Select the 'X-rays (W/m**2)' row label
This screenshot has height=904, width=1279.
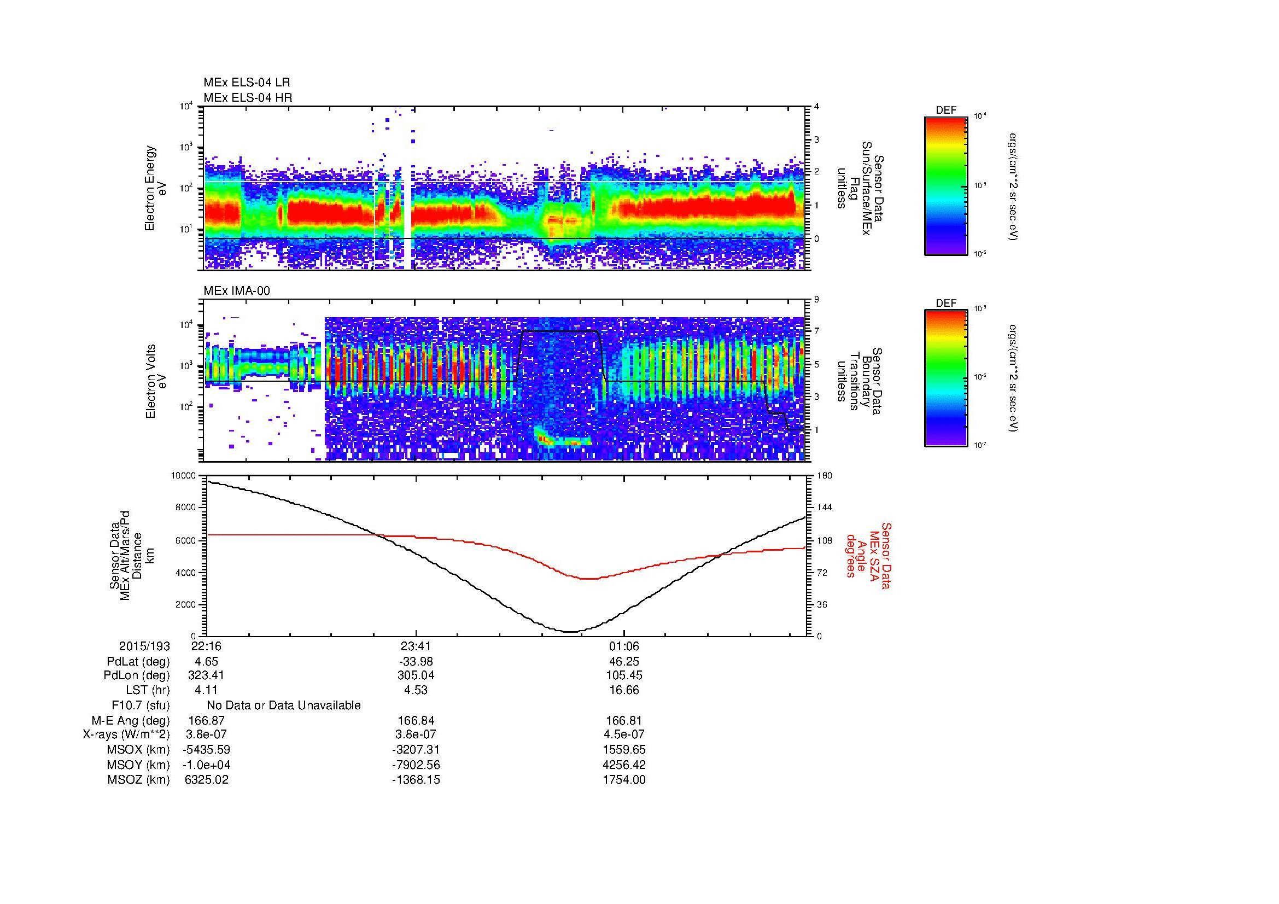pos(126,734)
